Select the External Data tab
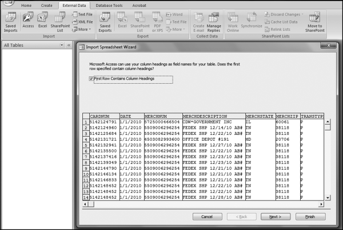The image size is (343, 230). 74,6
